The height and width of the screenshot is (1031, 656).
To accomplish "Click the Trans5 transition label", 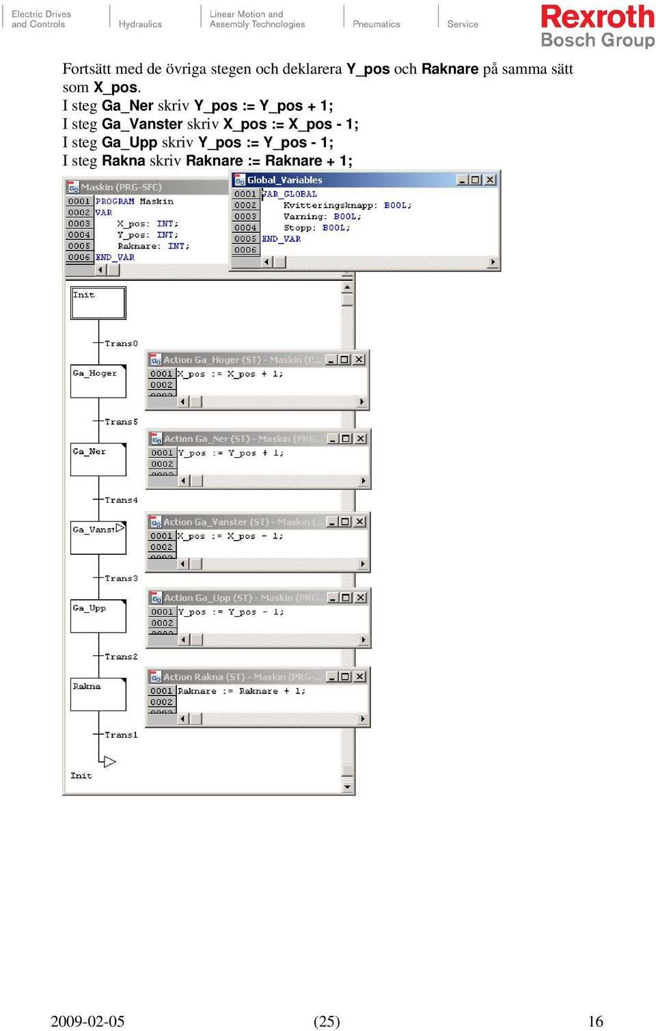I will point(121,422).
